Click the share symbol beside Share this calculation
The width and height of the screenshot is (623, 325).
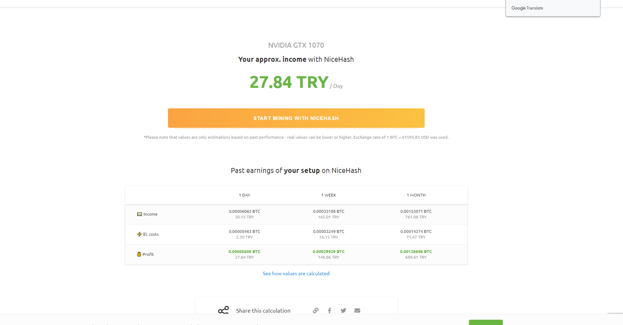click(223, 310)
